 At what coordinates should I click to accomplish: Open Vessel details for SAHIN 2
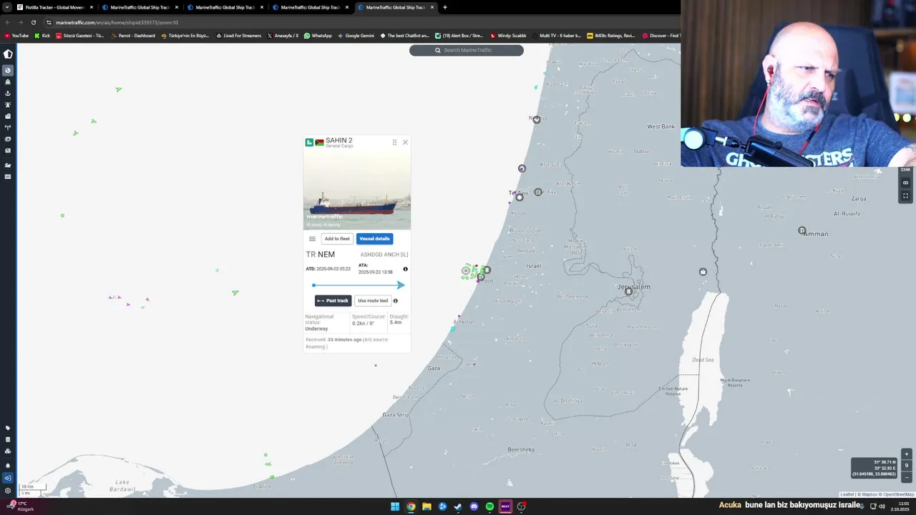point(374,239)
